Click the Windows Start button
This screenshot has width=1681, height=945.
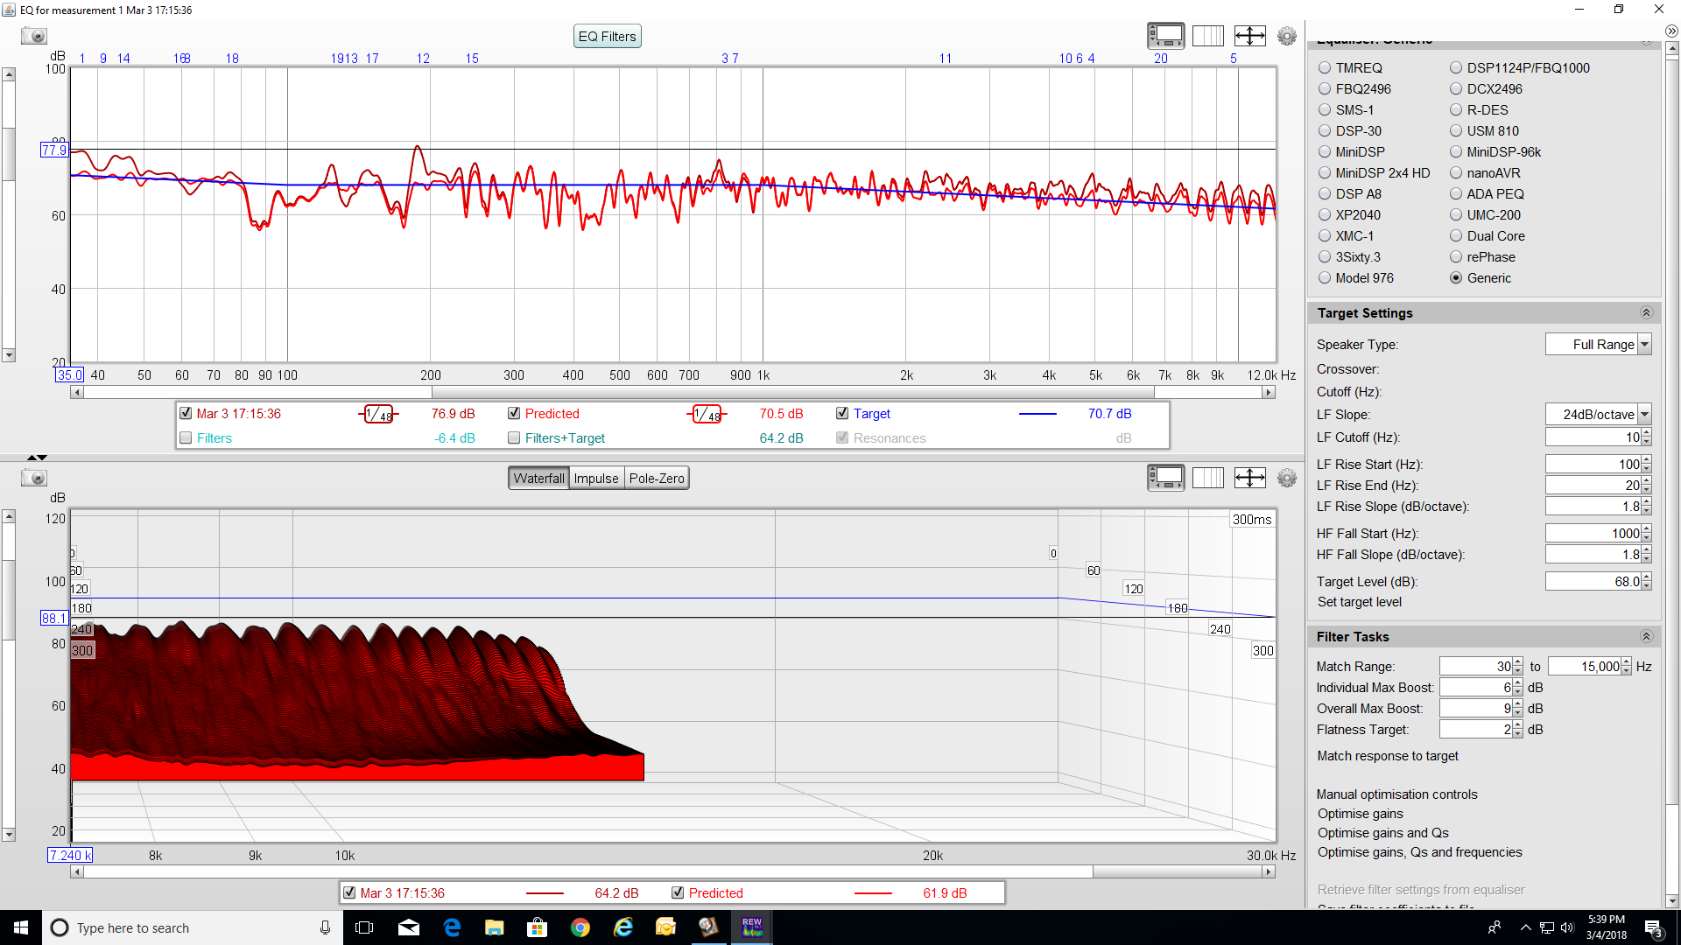click(21, 927)
